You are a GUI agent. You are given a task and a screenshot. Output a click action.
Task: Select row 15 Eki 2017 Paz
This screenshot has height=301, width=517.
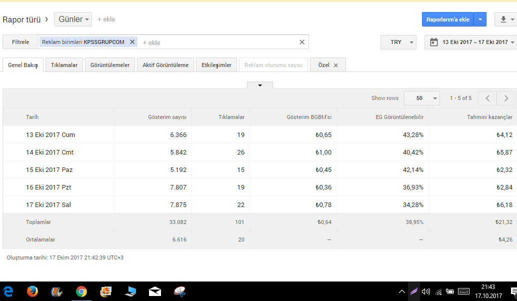(x=260, y=169)
